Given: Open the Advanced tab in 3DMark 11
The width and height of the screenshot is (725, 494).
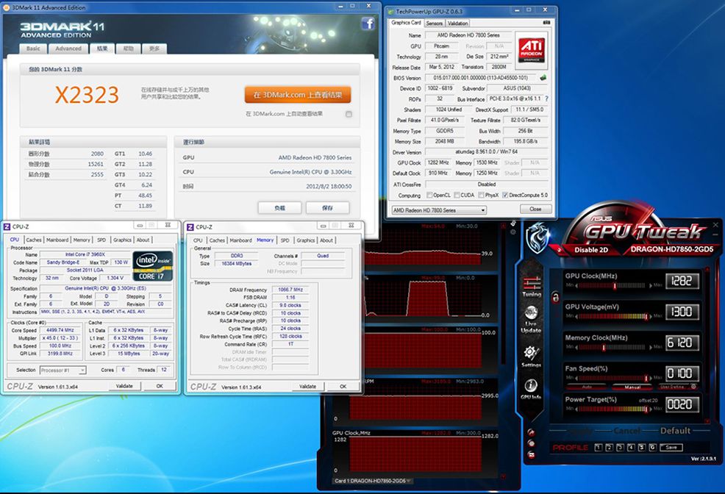Looking at the screenshot, I should pos(68,49).
